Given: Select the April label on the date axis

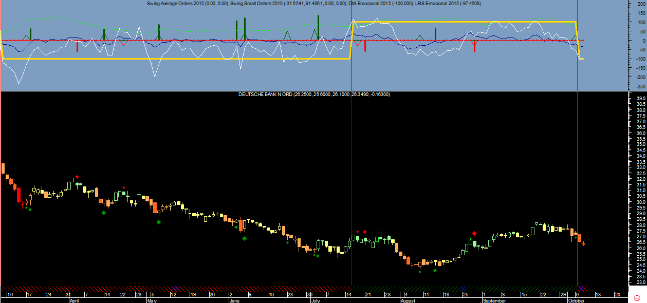Looking at the screenshot, I should coord(75,300).
